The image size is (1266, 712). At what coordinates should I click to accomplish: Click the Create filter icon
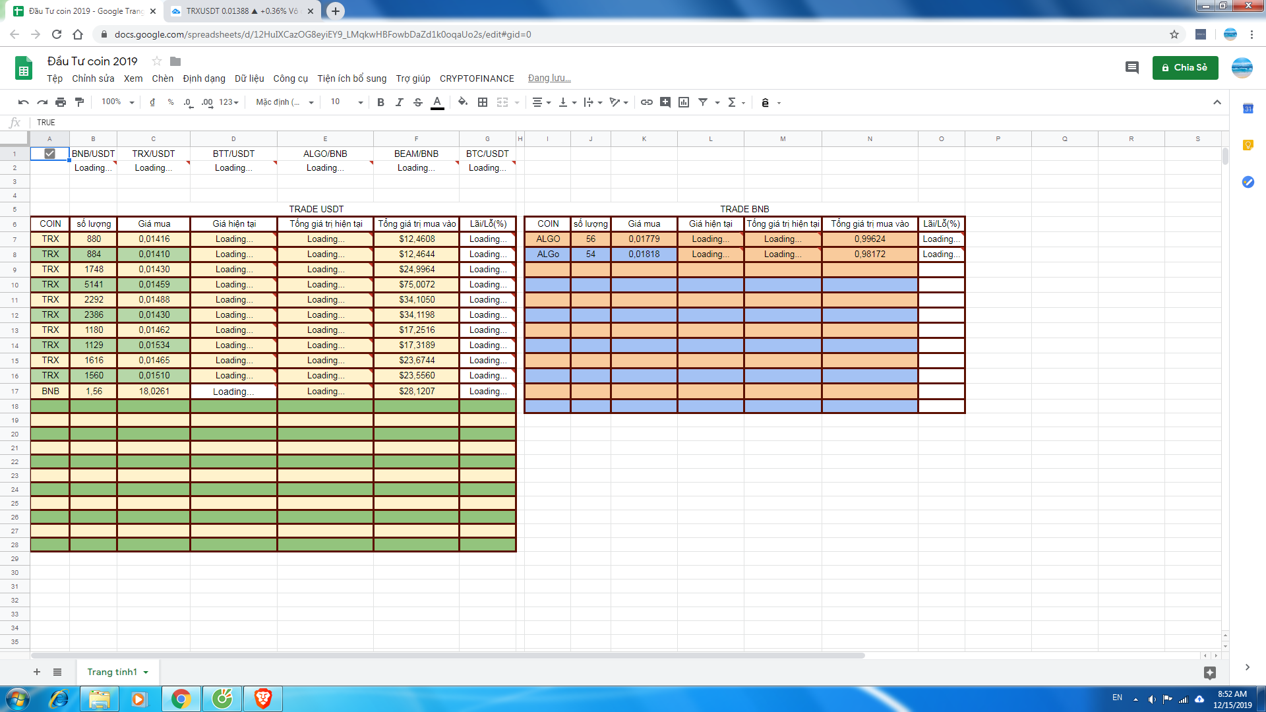pyautogui.click(x=703, y=102)
